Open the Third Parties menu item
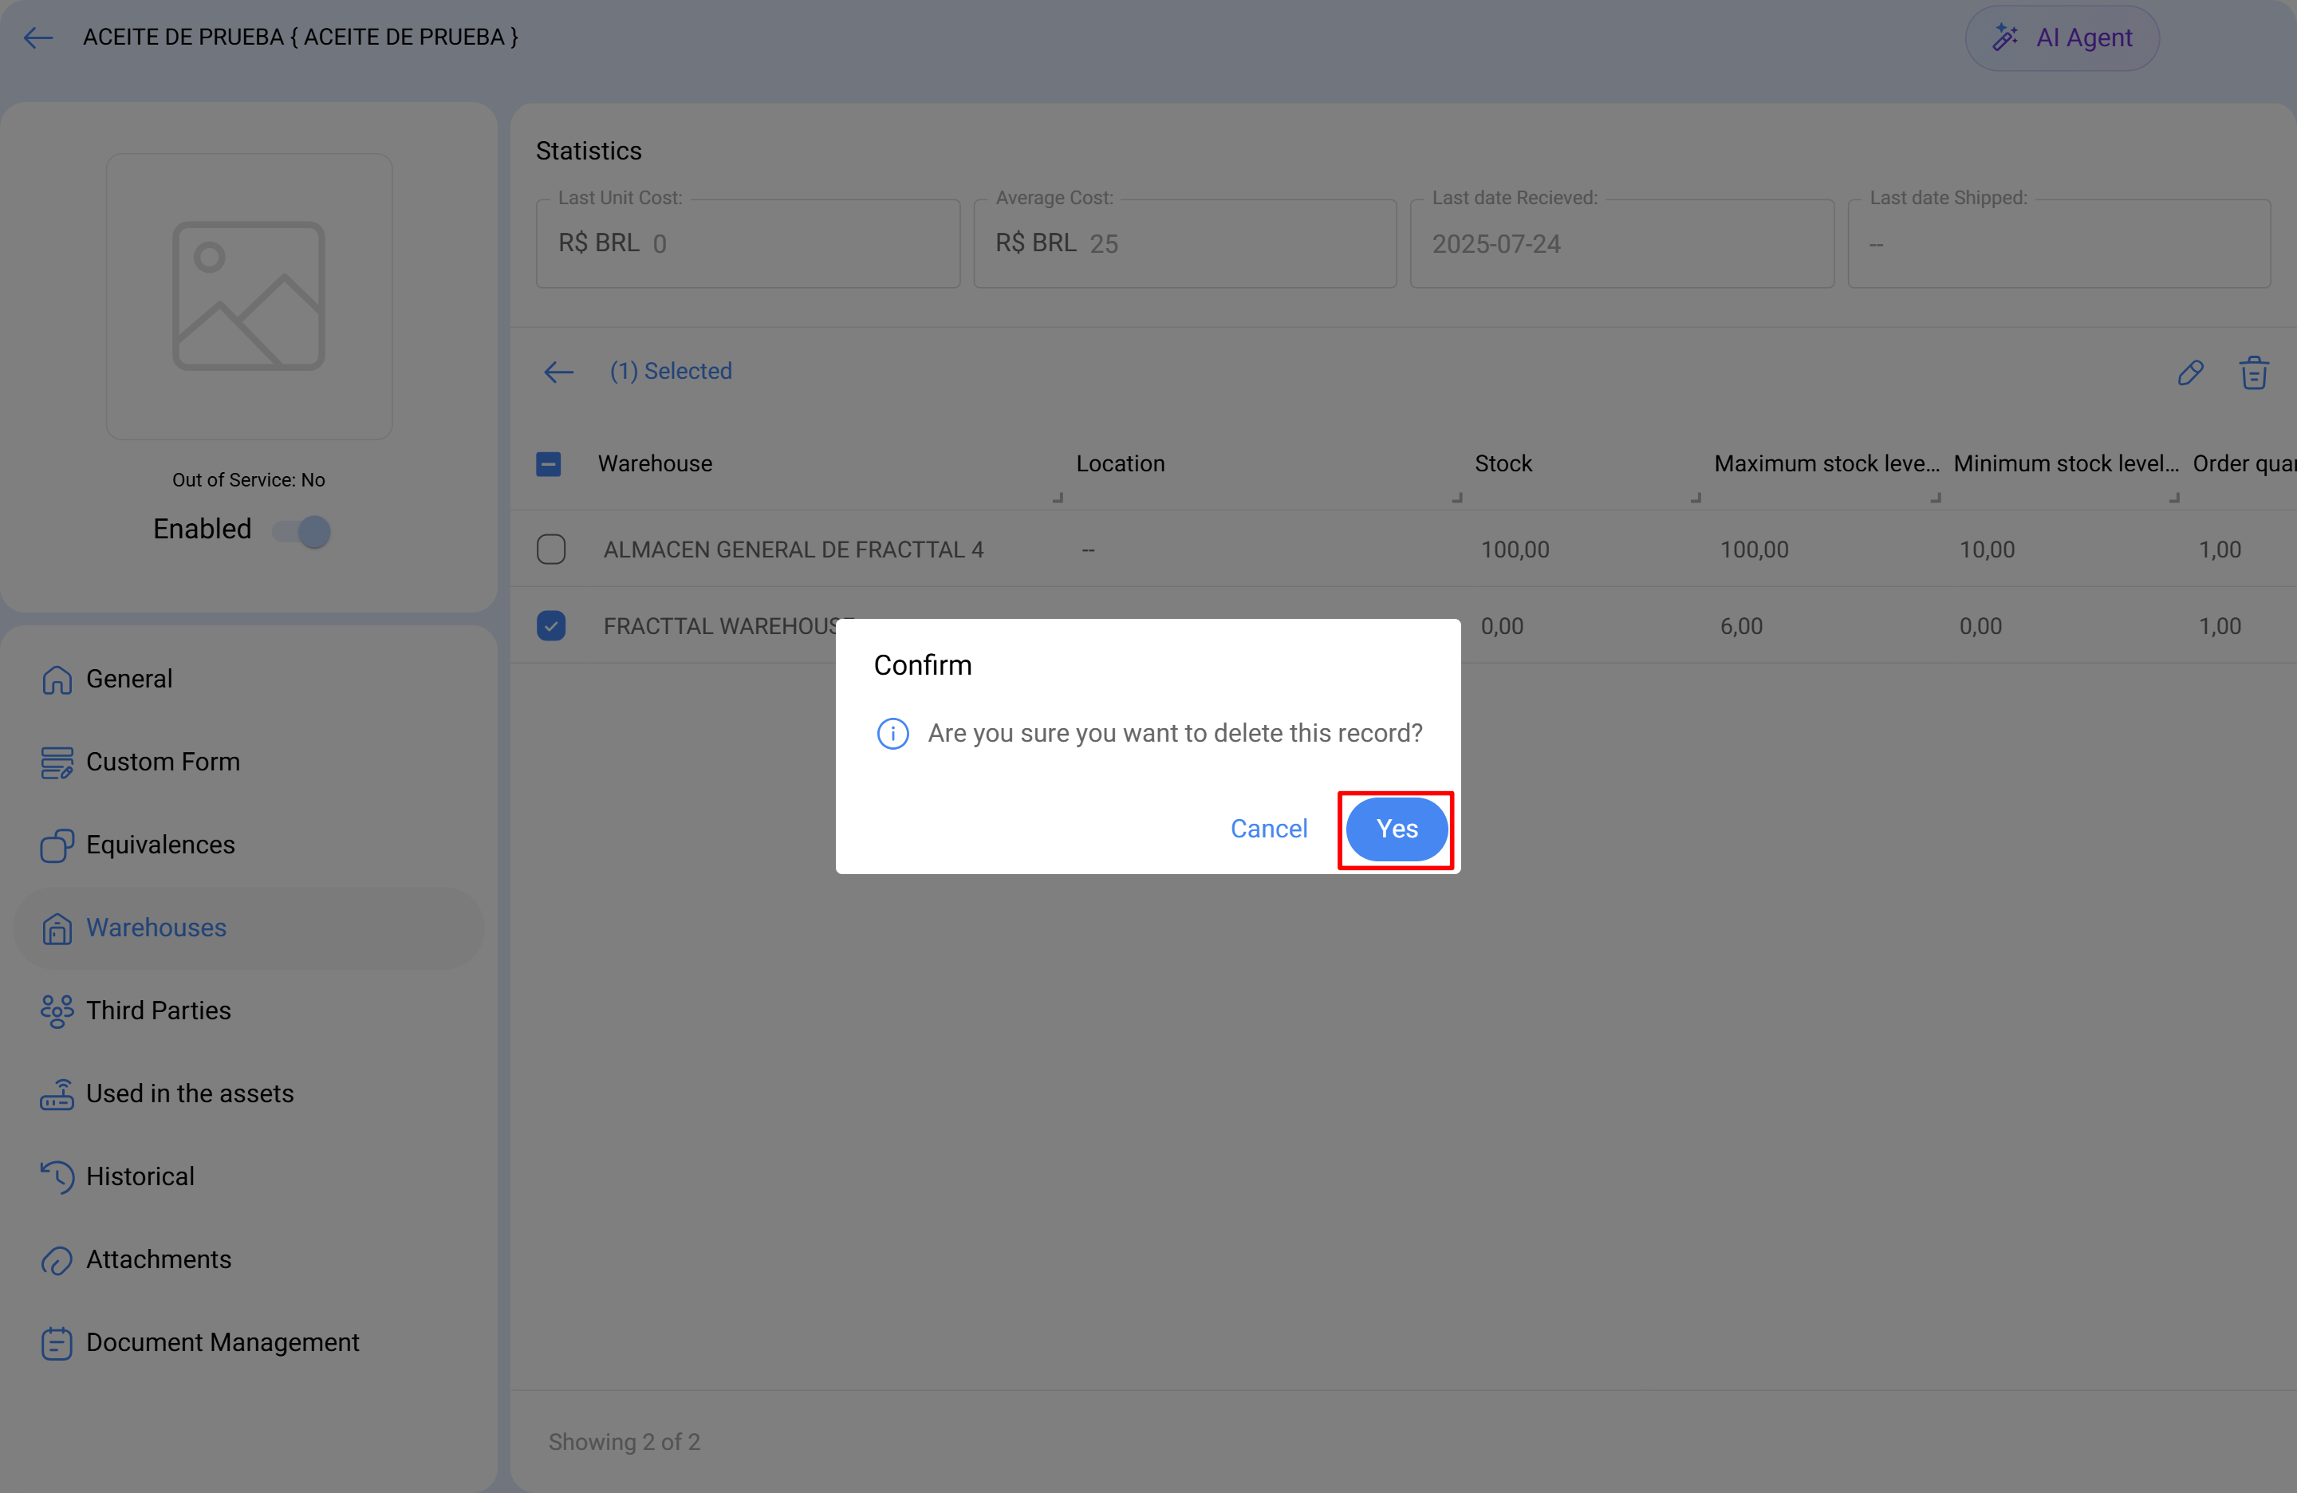This screenshot has height=1493, width=2297. [x=158, y=1010]
